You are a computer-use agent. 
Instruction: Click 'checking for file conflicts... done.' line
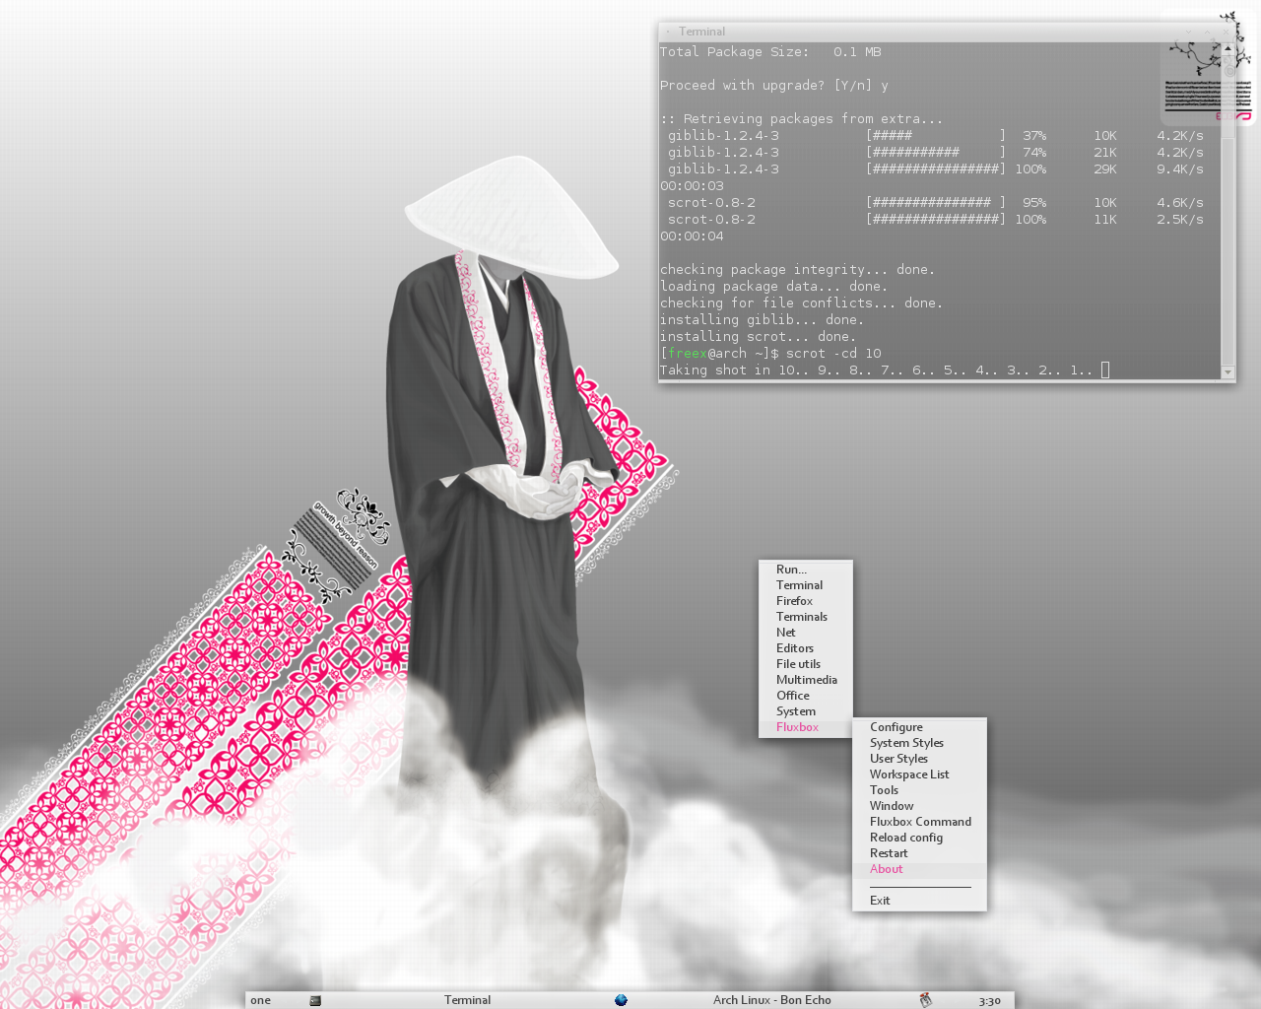click(802, 303)
